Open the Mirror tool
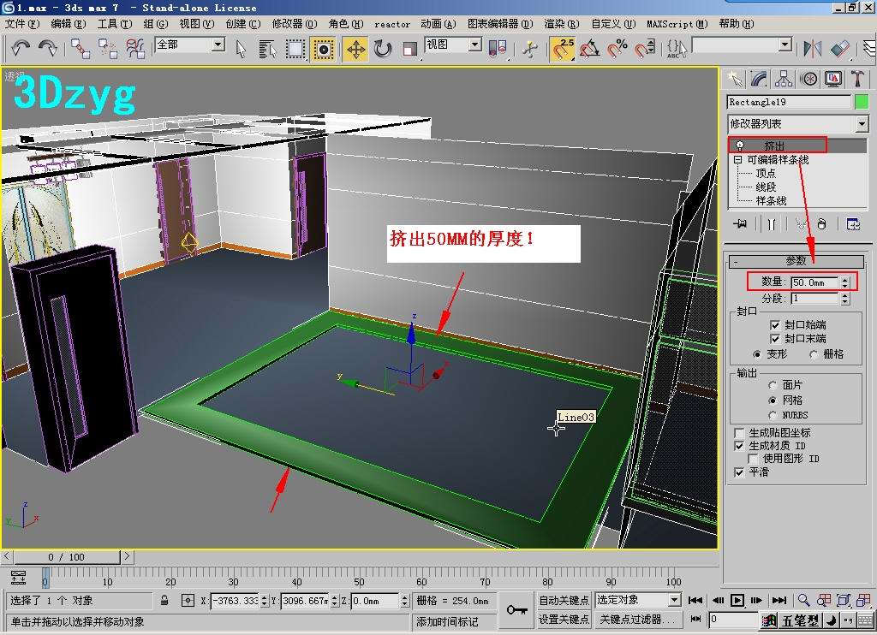877x635 pixels. pyautogui.click(x=812, y=48)
